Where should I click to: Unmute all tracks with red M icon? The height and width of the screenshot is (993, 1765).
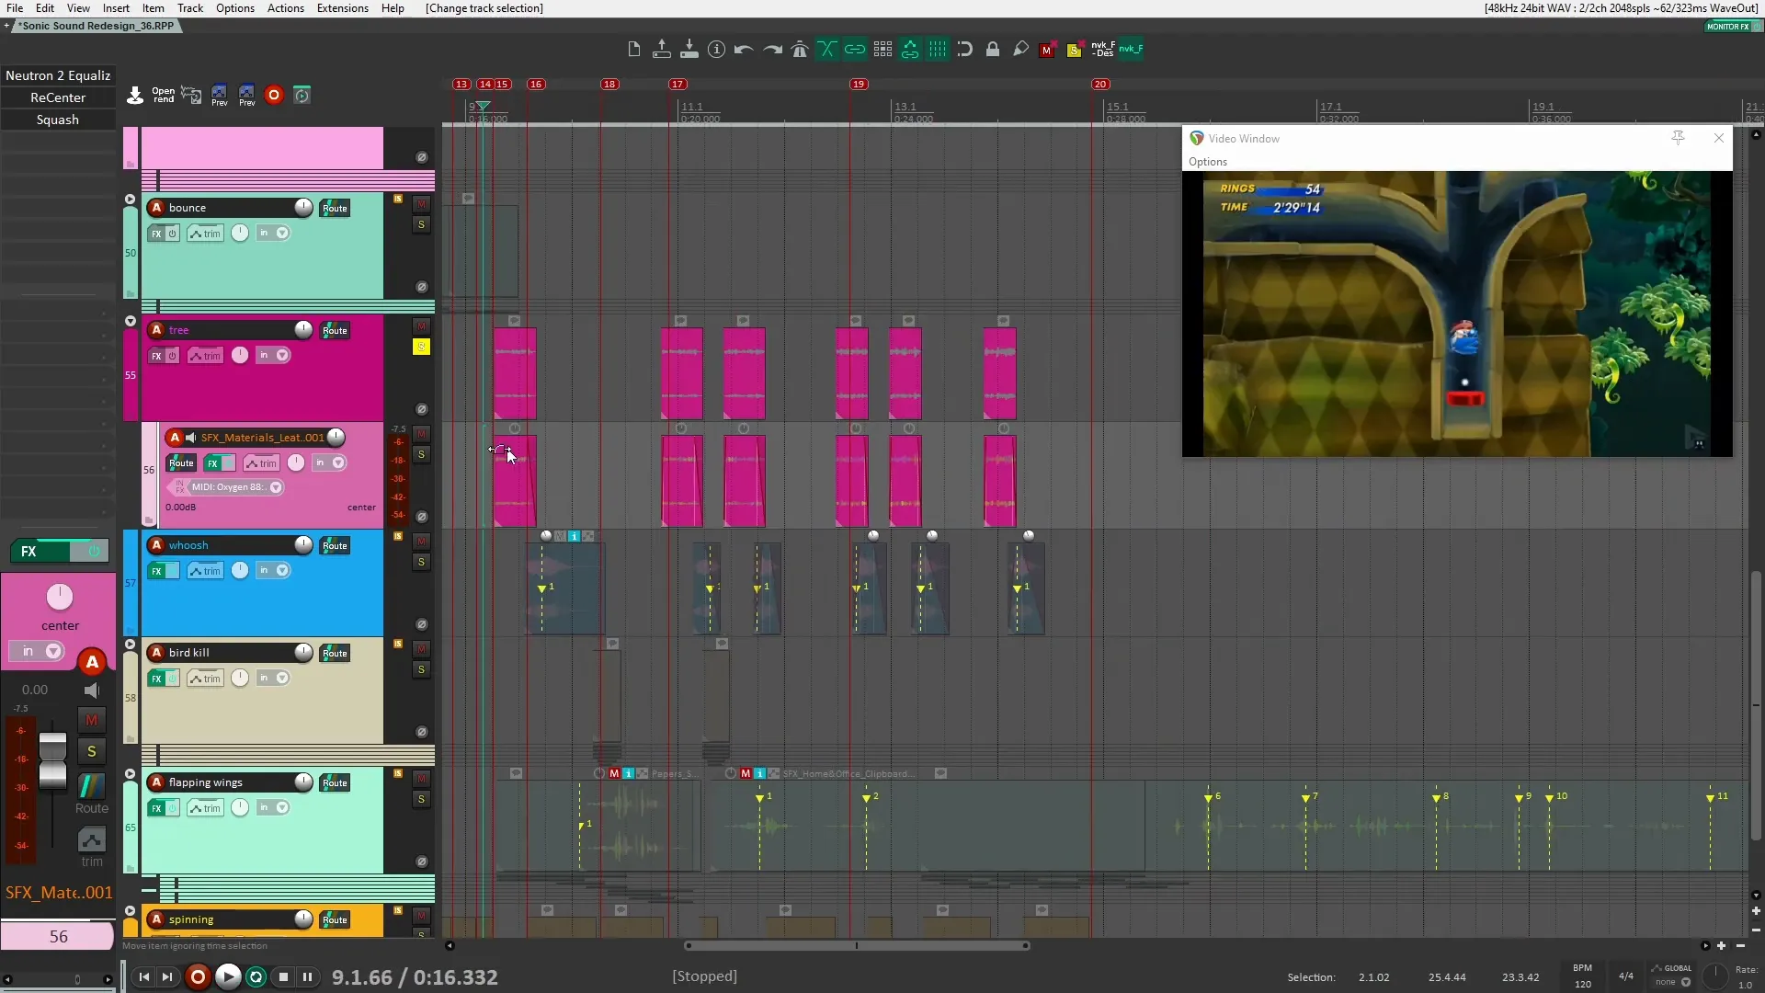(1046, 51)
